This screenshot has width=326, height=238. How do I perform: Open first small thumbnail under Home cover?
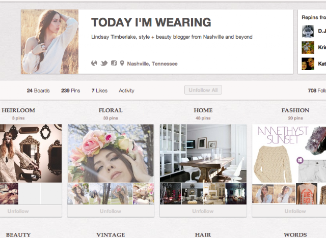click(x=171, y=194)
